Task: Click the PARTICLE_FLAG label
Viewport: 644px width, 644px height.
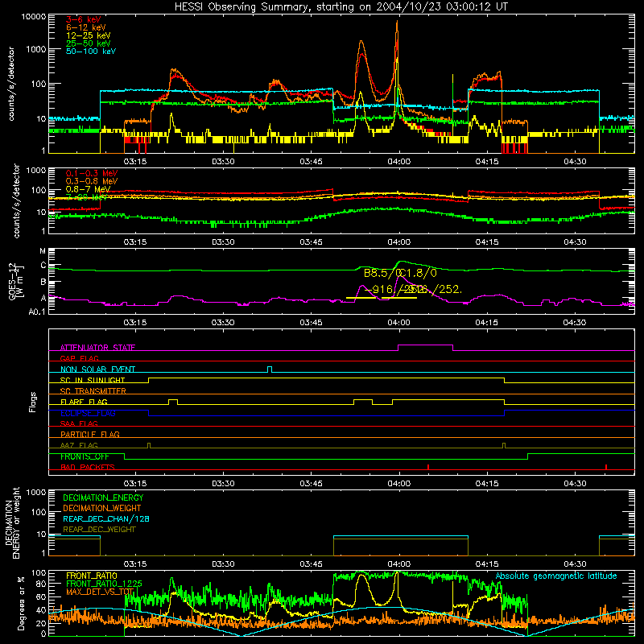Action: point(90,435)
